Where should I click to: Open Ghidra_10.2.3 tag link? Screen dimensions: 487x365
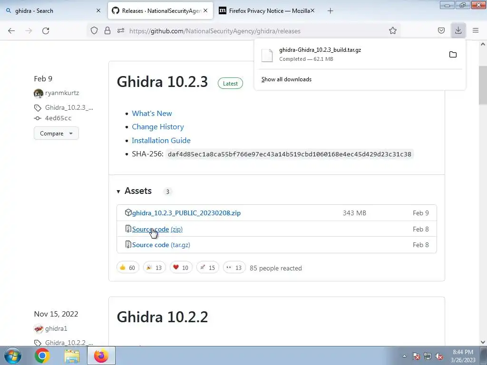click(69, 108)
